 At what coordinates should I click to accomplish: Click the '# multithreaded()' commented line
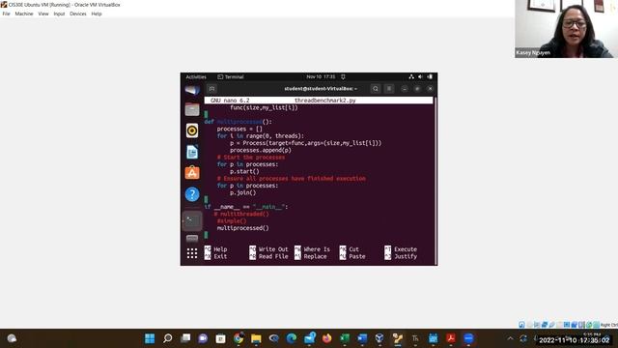pyautogui.click(x=241, y=214)
